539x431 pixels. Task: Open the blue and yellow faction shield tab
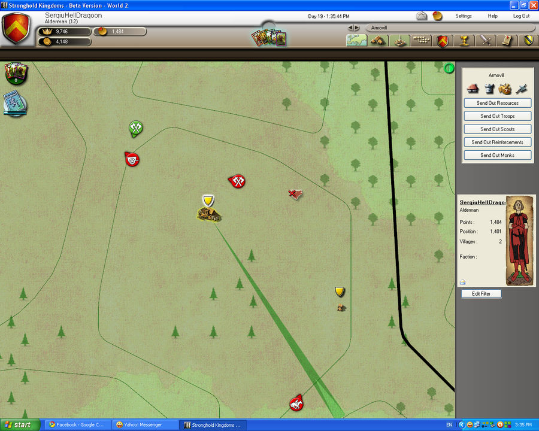click(528, 41)
